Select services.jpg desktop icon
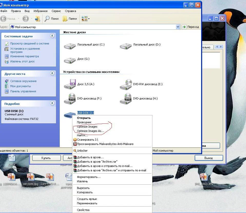The height and width of the screenshot is (213, 246). [x=31, y=179]
